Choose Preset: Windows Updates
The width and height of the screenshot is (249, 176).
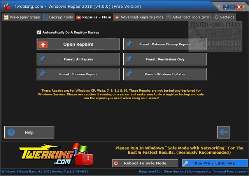165,74
